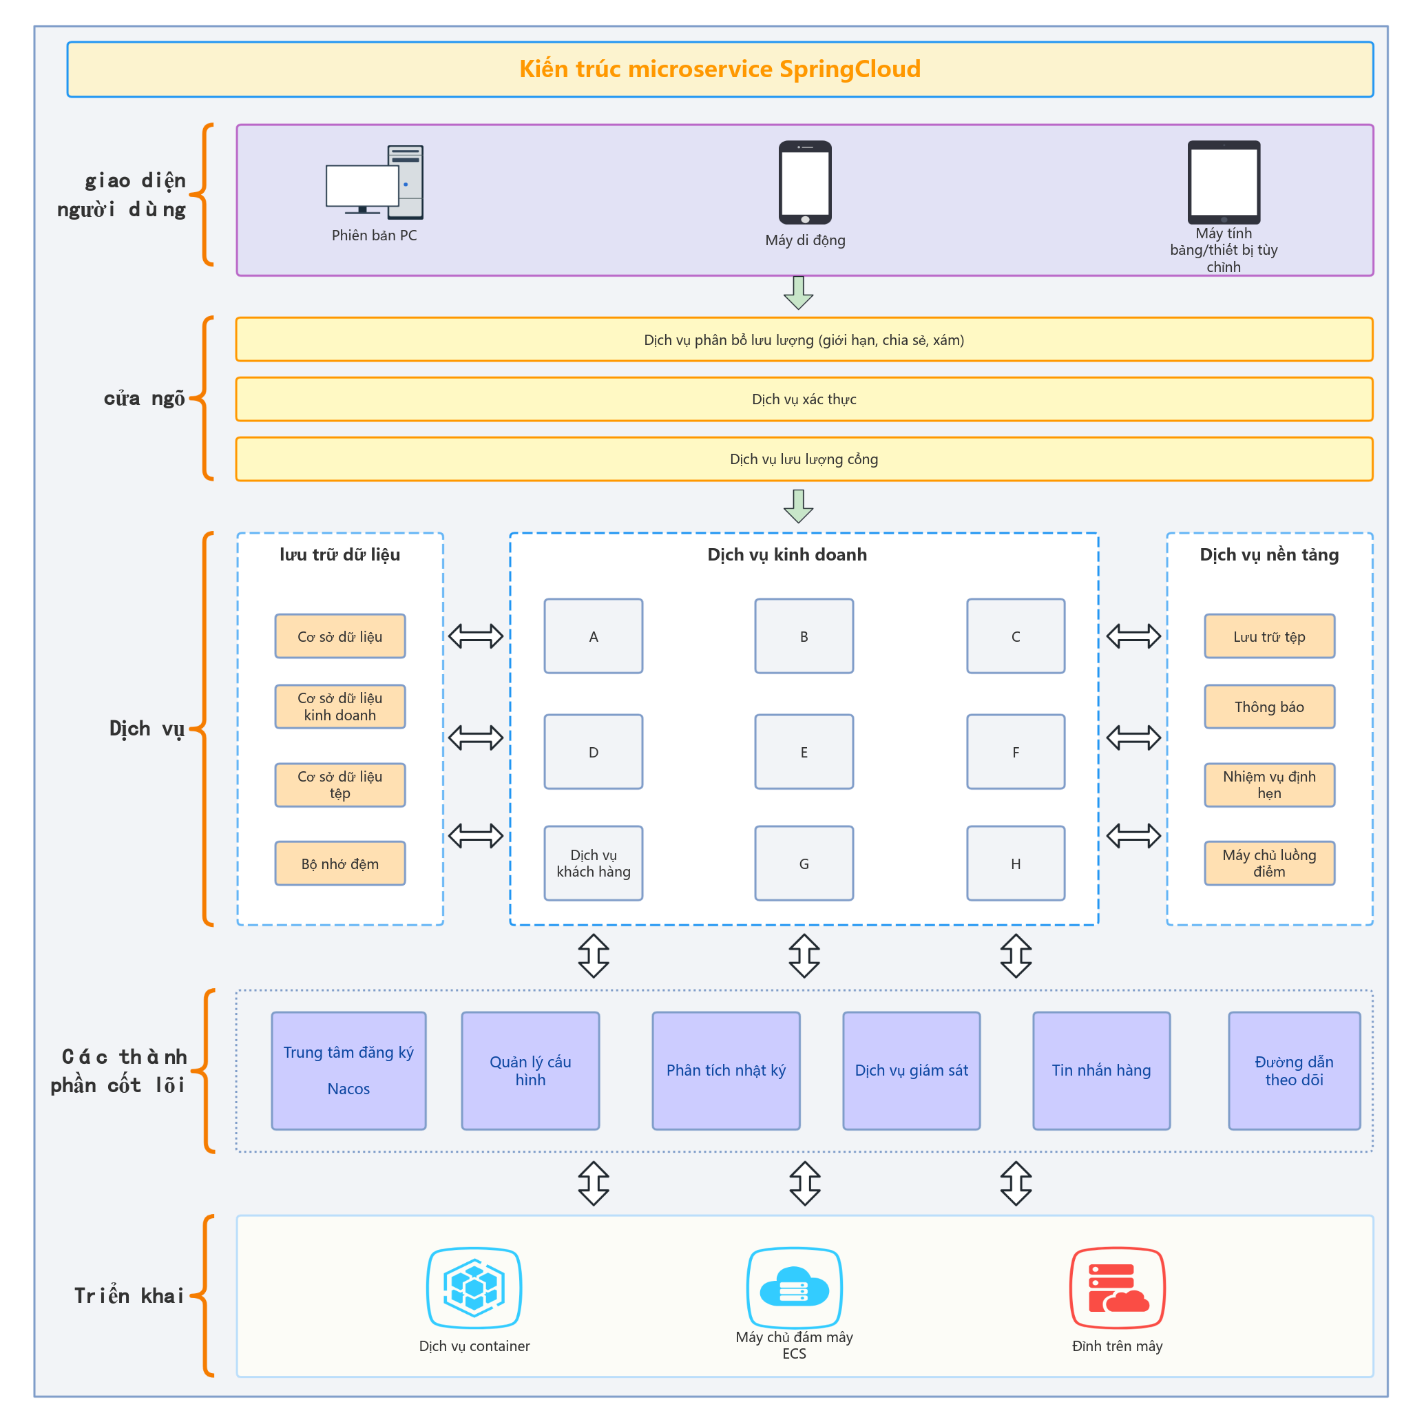Image resolution: width=1413 pixels, height=1422 pixels.
Task: Select the 'Dịch vụ giám sát' box
Action: (x=912, y=1071)
